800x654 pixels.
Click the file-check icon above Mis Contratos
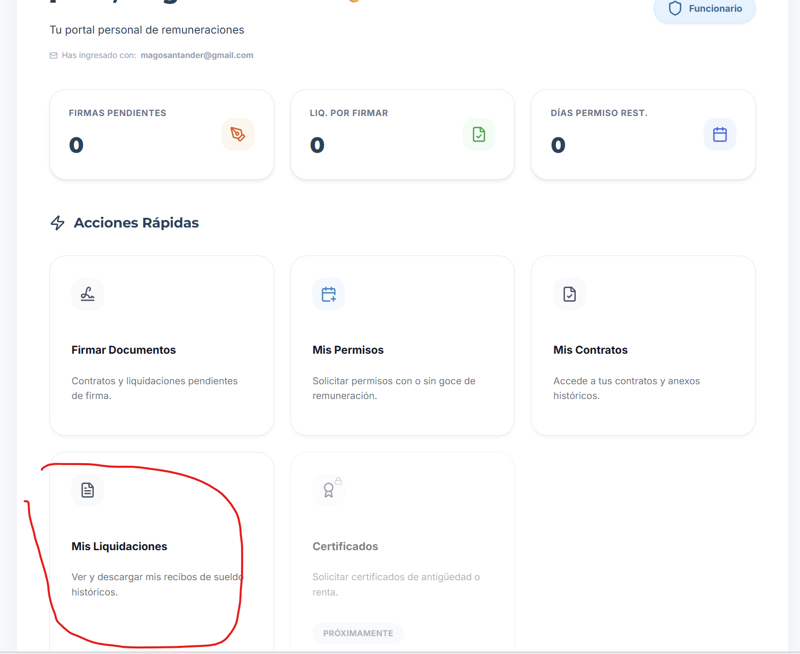pos(570,294)
